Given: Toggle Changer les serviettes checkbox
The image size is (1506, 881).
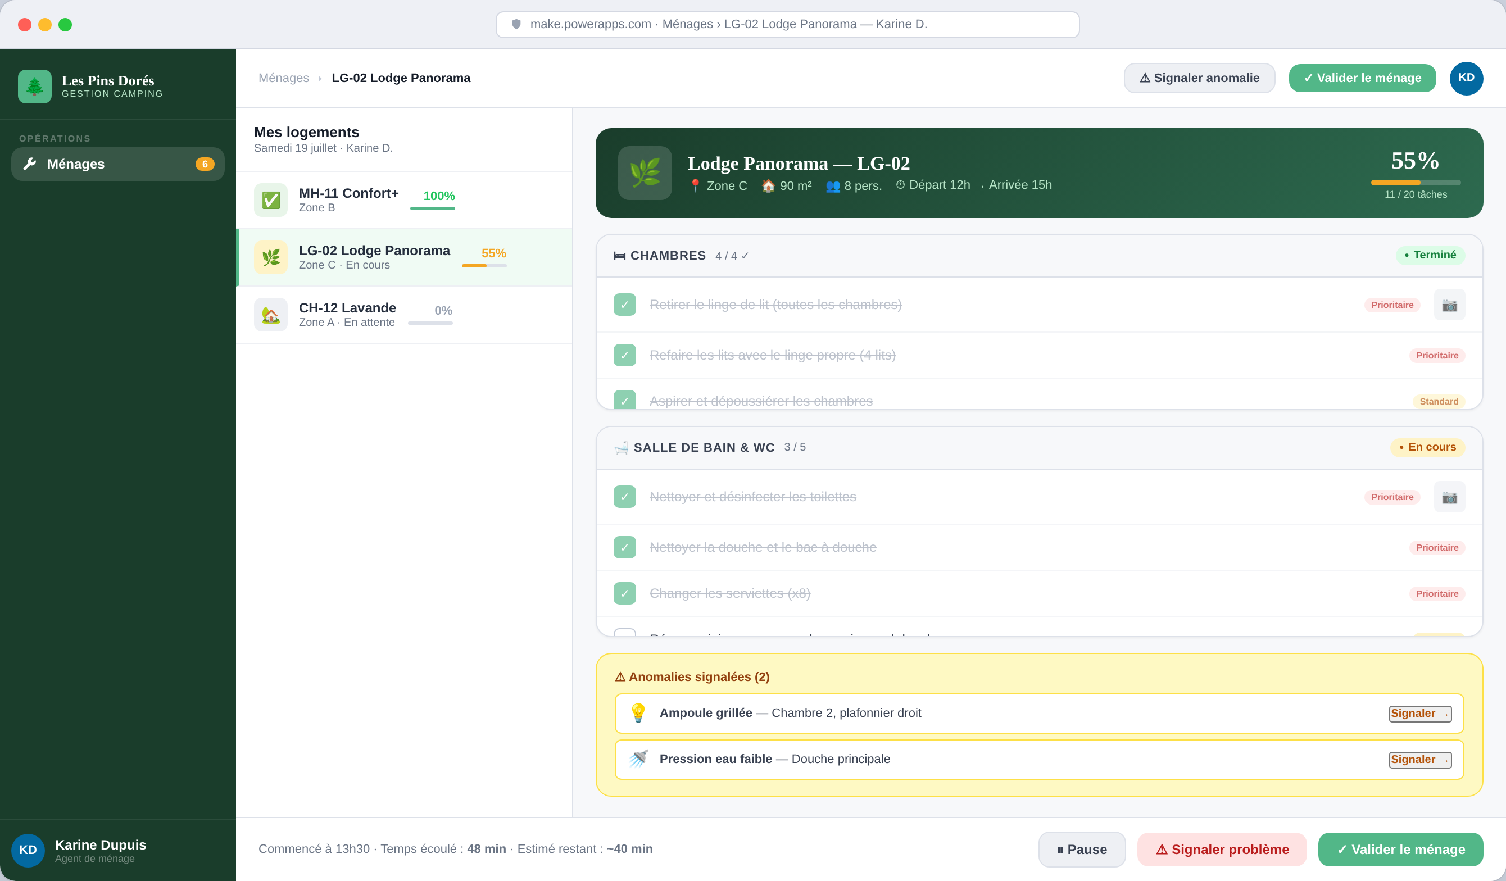Looking at the screenshot, I should [x=624, y=593].
